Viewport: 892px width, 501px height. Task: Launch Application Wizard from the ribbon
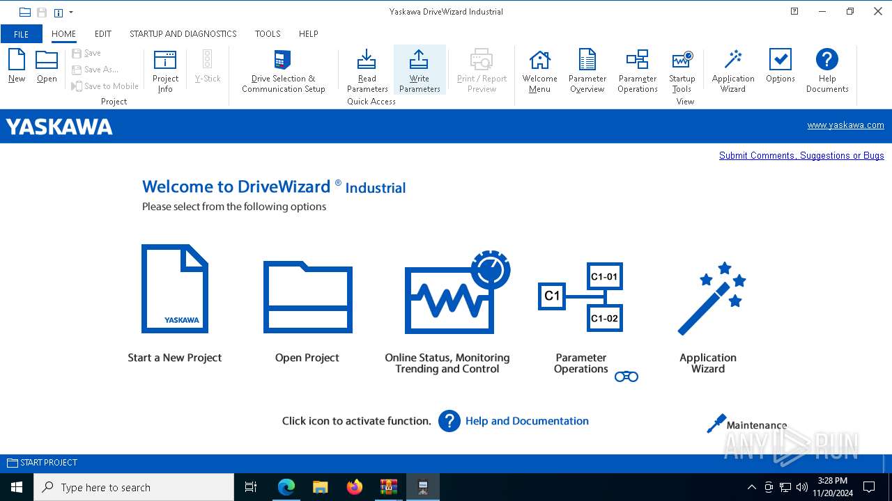point(733,70)
